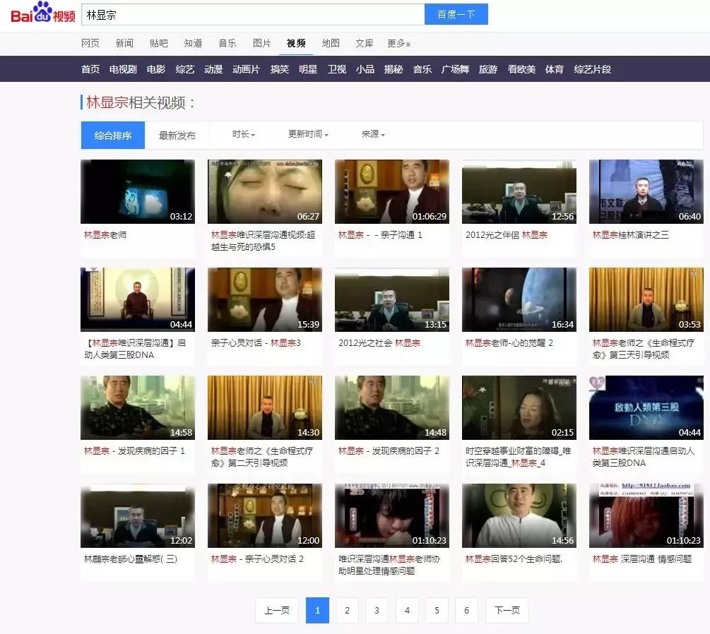The height and width of the screenshot is (634, 710).
Task: Select the 最新发布 sort option
Action: (177, 134)
